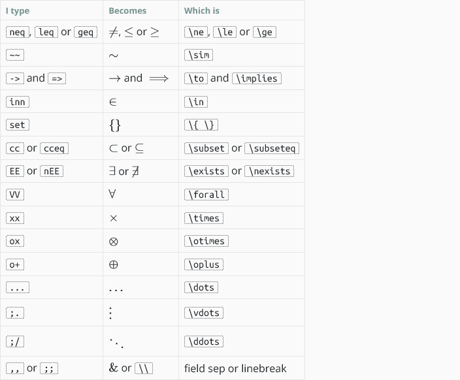Click the times multiplication symbol

coord(114,218)
